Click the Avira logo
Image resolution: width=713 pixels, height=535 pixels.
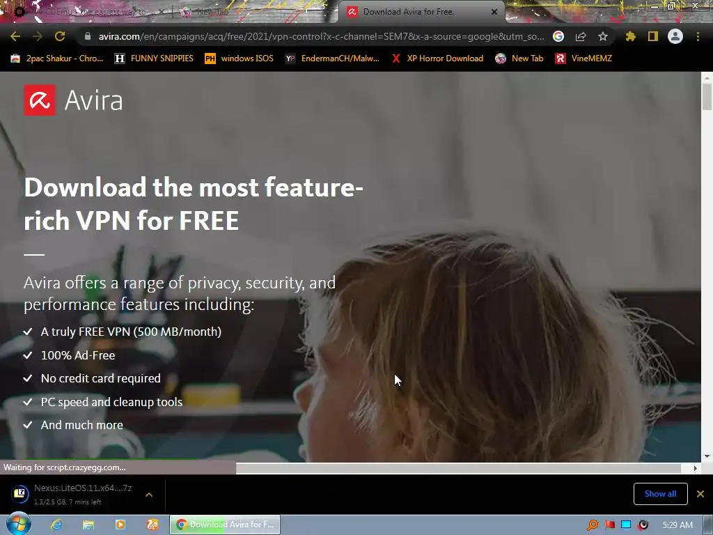coord(73,100)
